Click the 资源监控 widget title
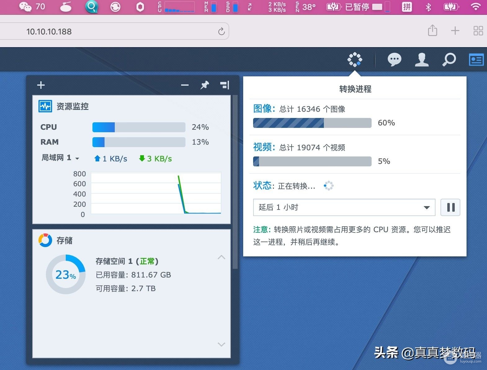Screen dimensions: 487x370 (x=73, y=106)
